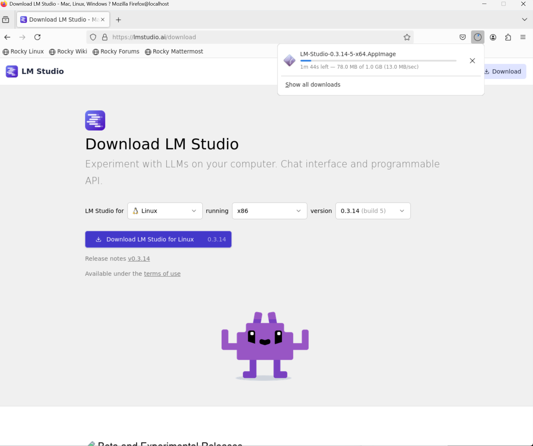The height and width of the screenshot is (446, 533).
Task: Toggle the downloads panel toolbar button
Action: [x=477, y=37]
